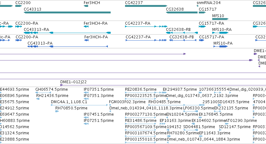Select Dmel_dig_013743_0637_2192.3prime label
This screenshot has width=266, height=144.
202,96
